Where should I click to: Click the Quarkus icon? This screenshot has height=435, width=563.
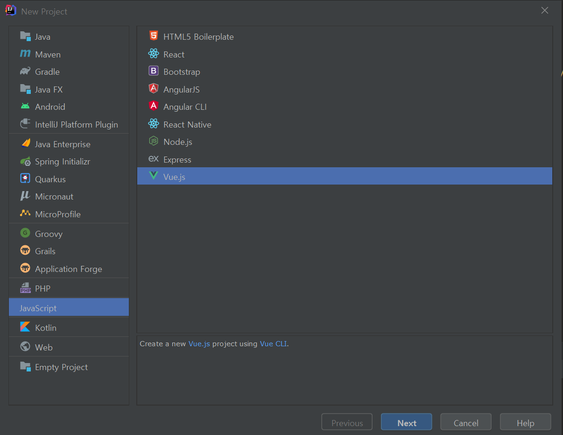[x=25, y=179]
